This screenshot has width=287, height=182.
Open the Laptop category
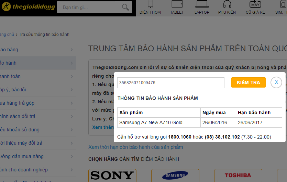pyautogui.click(x=202, y=8)
